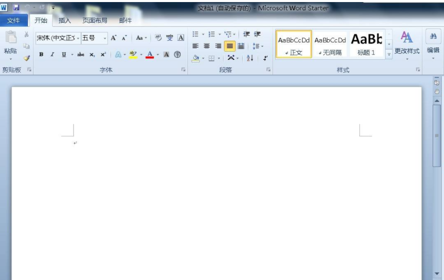Click Decrease Indent icon
The image size is (444, 280).
pos(246,34)
